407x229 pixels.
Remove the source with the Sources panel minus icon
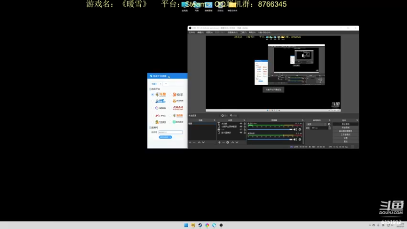tap(223, 142)
